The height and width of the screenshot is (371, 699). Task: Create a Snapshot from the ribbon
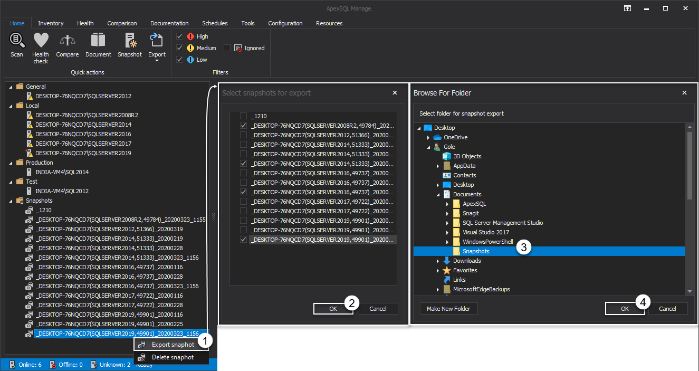(x=129, y=41)
